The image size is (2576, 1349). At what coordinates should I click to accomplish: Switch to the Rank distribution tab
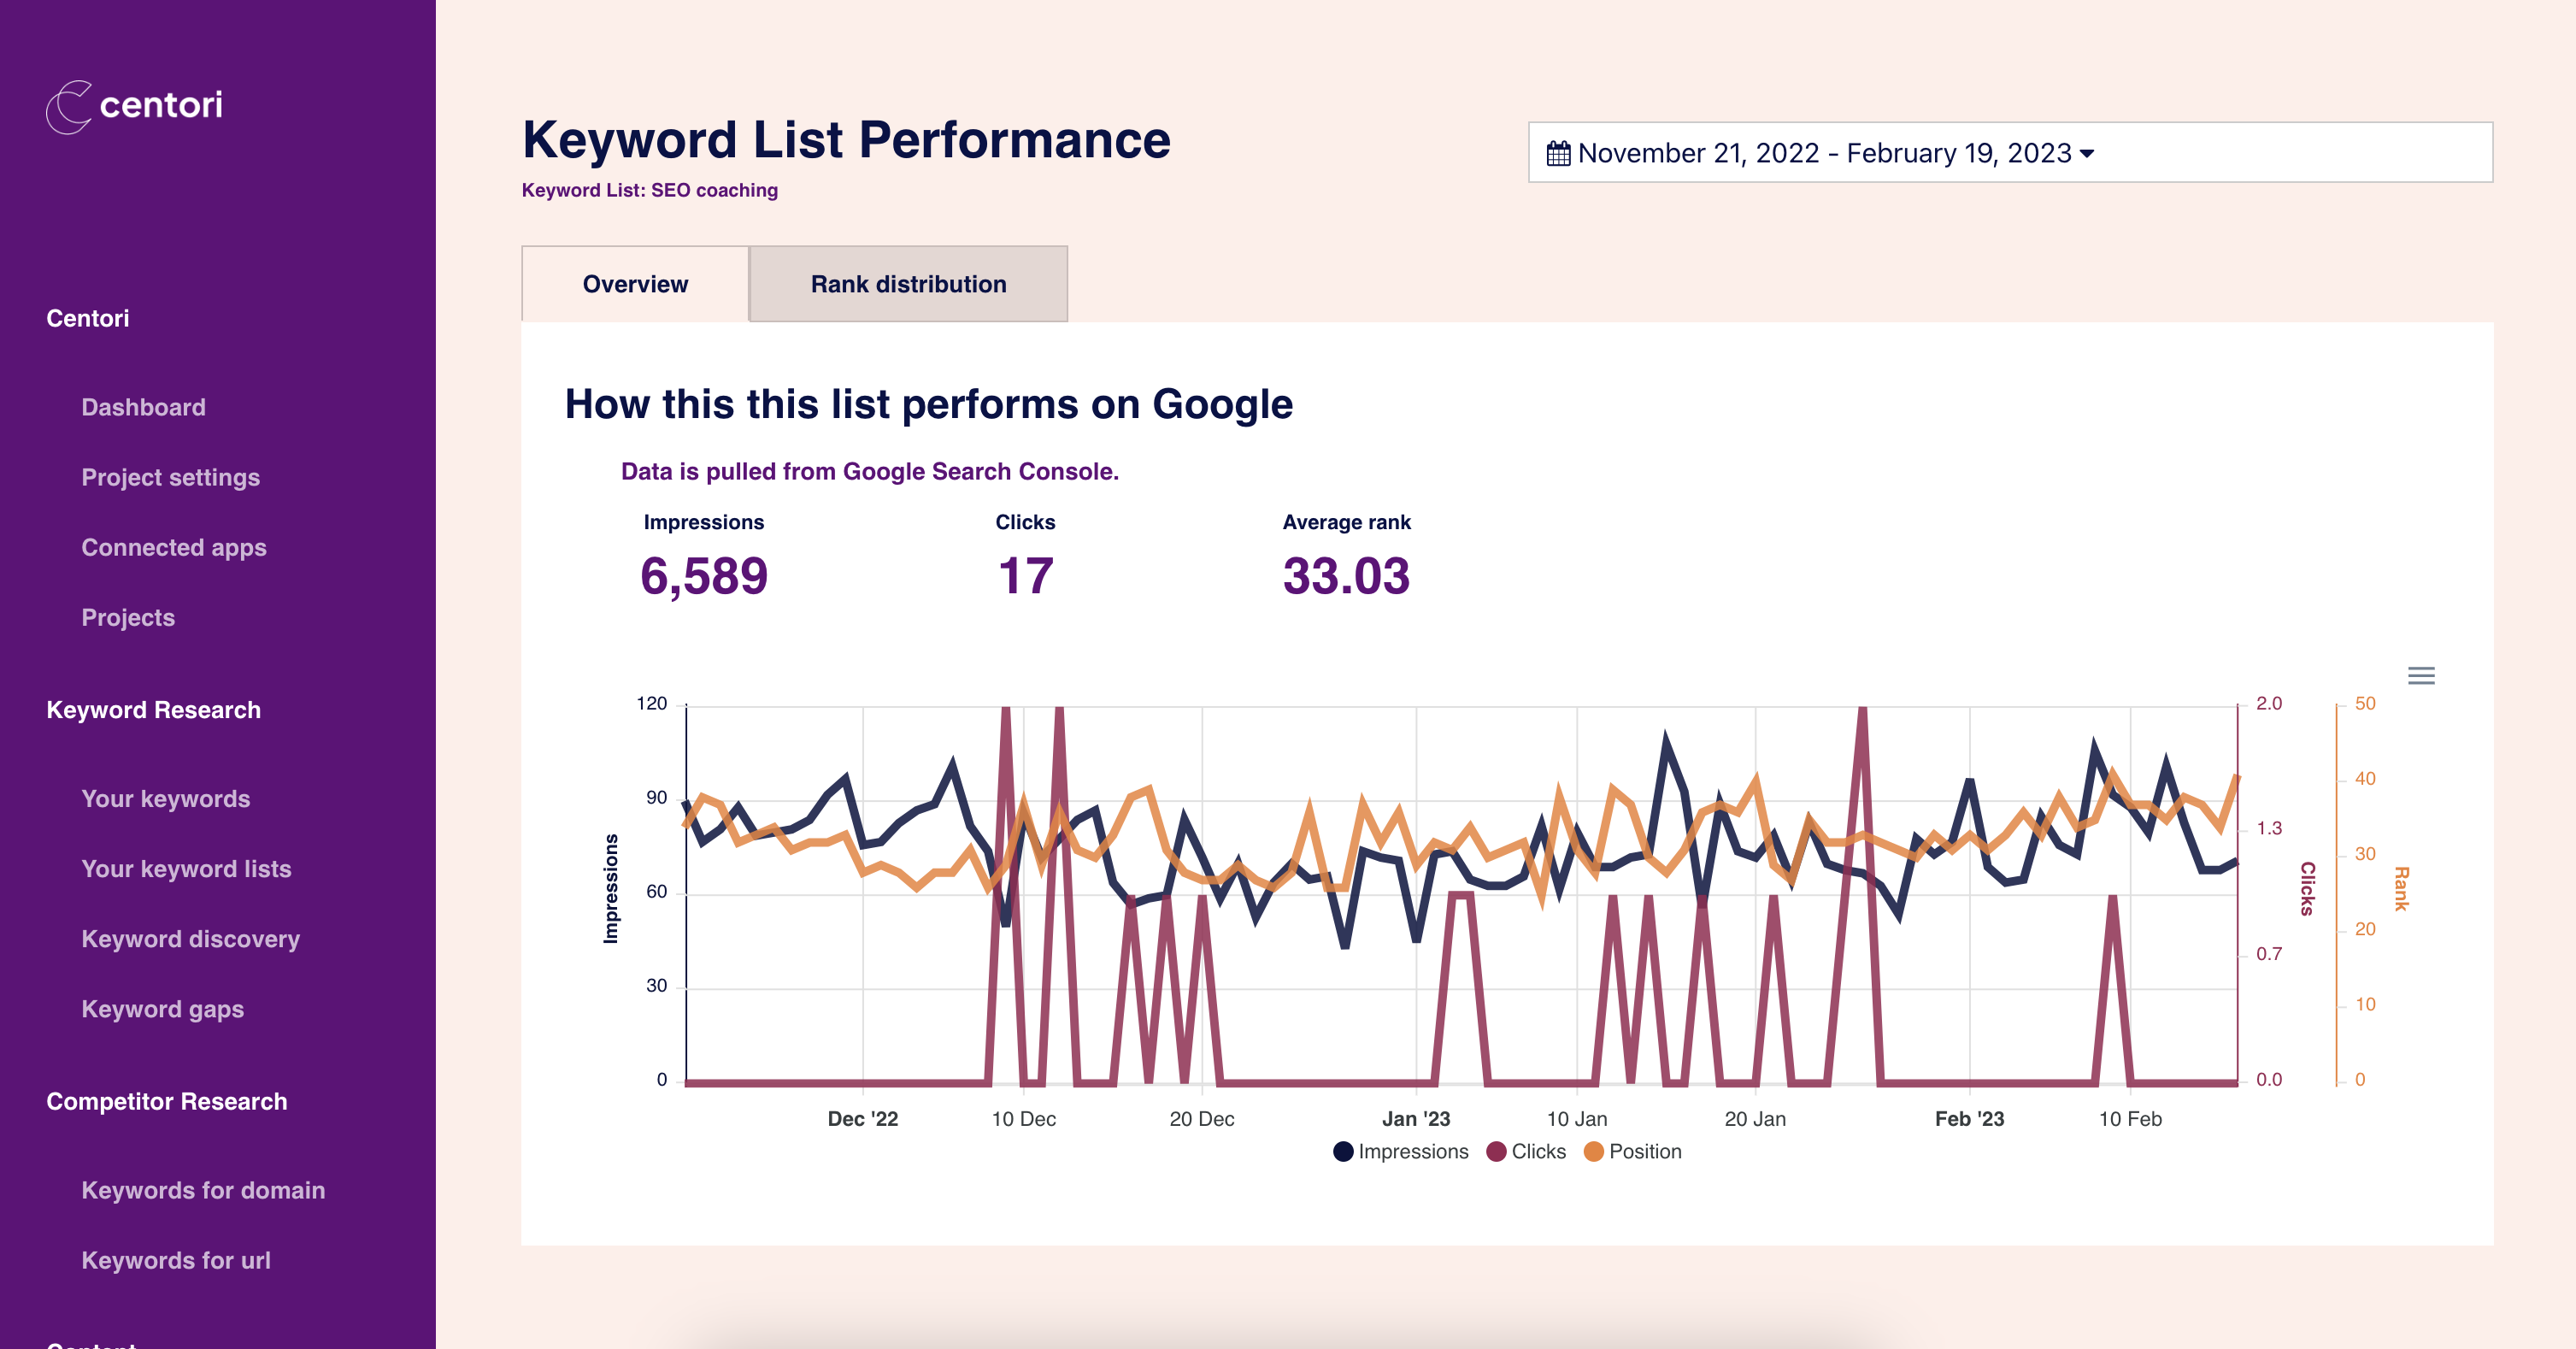click(x=908, y=284)
